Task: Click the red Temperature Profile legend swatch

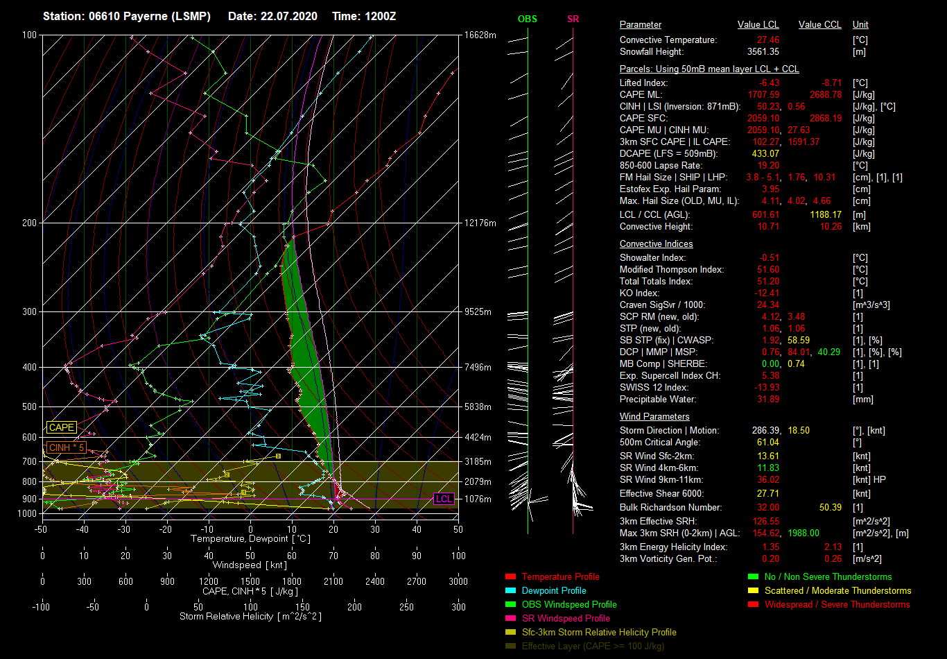Action: (x=511, y=577)
